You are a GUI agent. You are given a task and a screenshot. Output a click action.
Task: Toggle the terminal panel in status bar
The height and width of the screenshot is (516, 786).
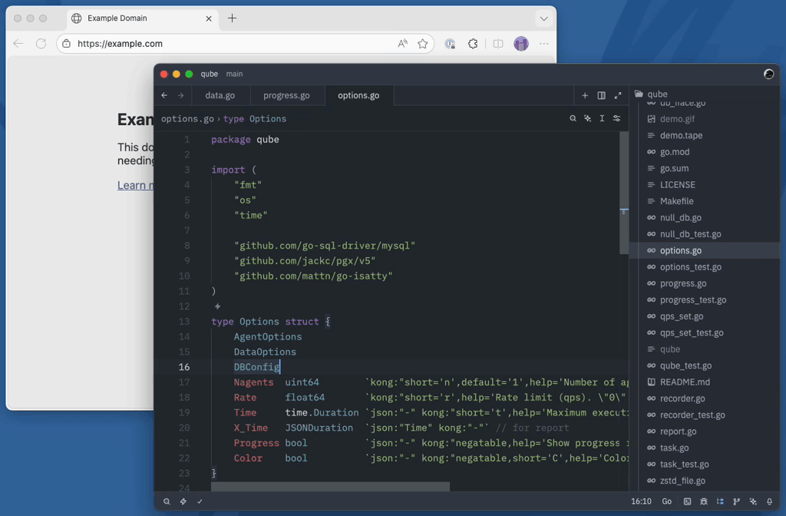(x=687, y=501)
